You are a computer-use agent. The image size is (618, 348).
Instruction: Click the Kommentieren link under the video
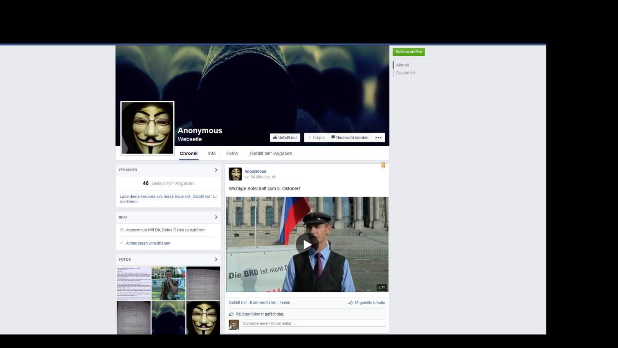[x=263, y=303]
